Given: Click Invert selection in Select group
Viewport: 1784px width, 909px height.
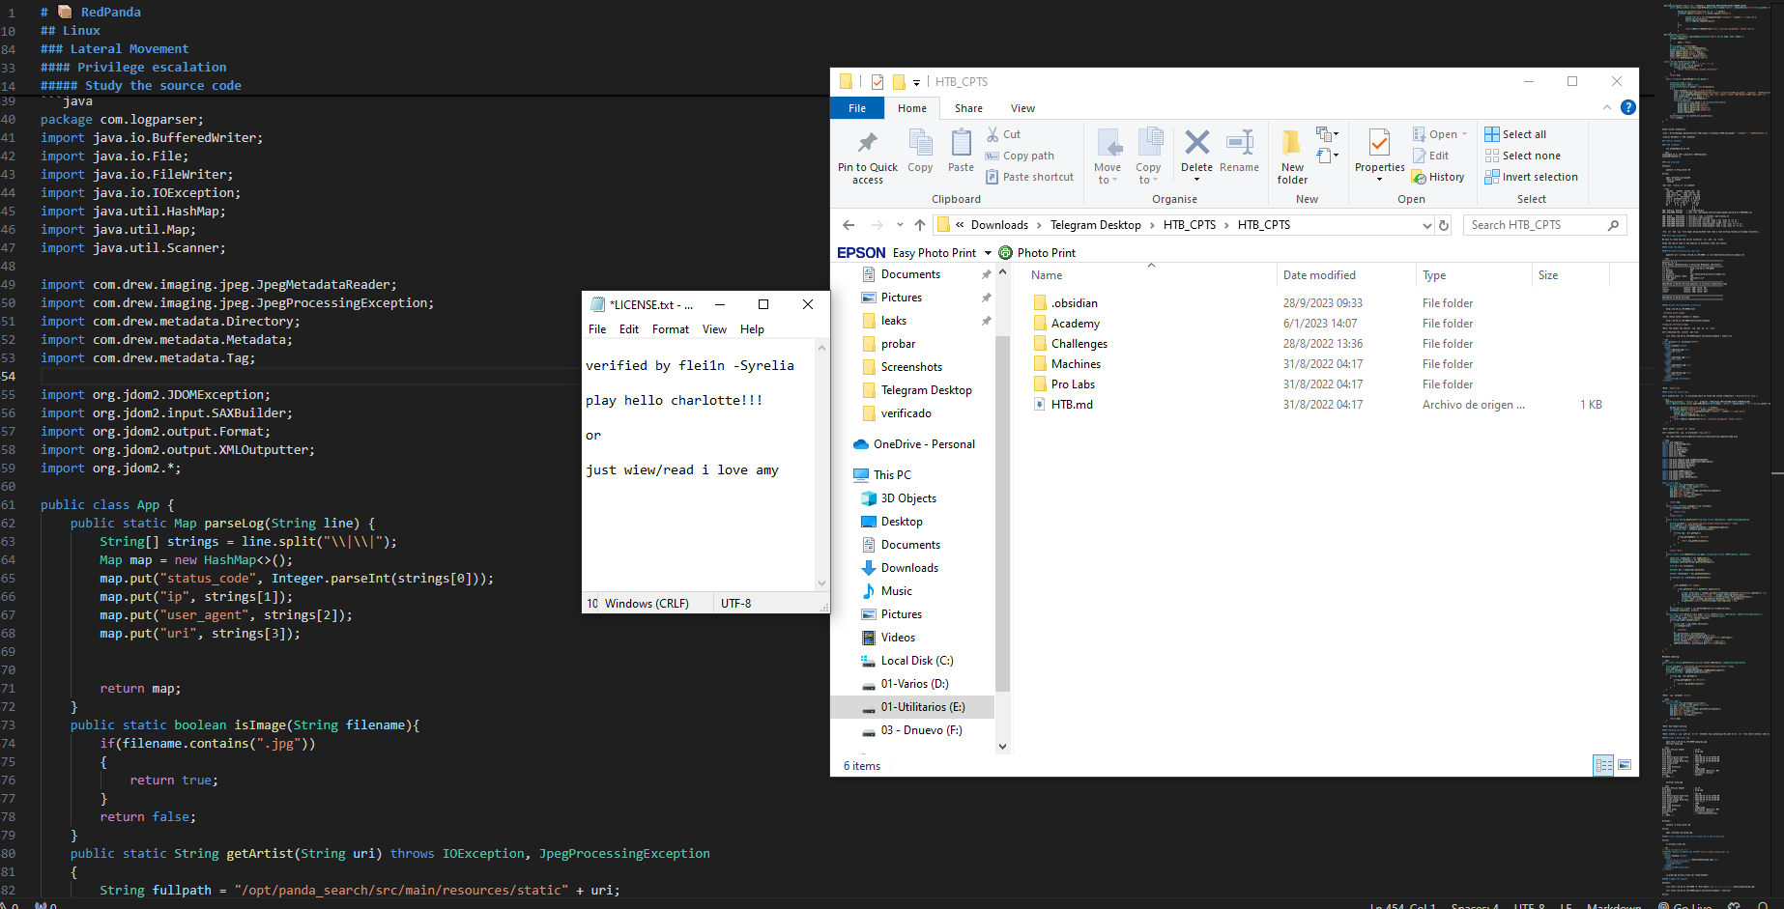Looking at the screenshot, I should tap(1531, 178).
